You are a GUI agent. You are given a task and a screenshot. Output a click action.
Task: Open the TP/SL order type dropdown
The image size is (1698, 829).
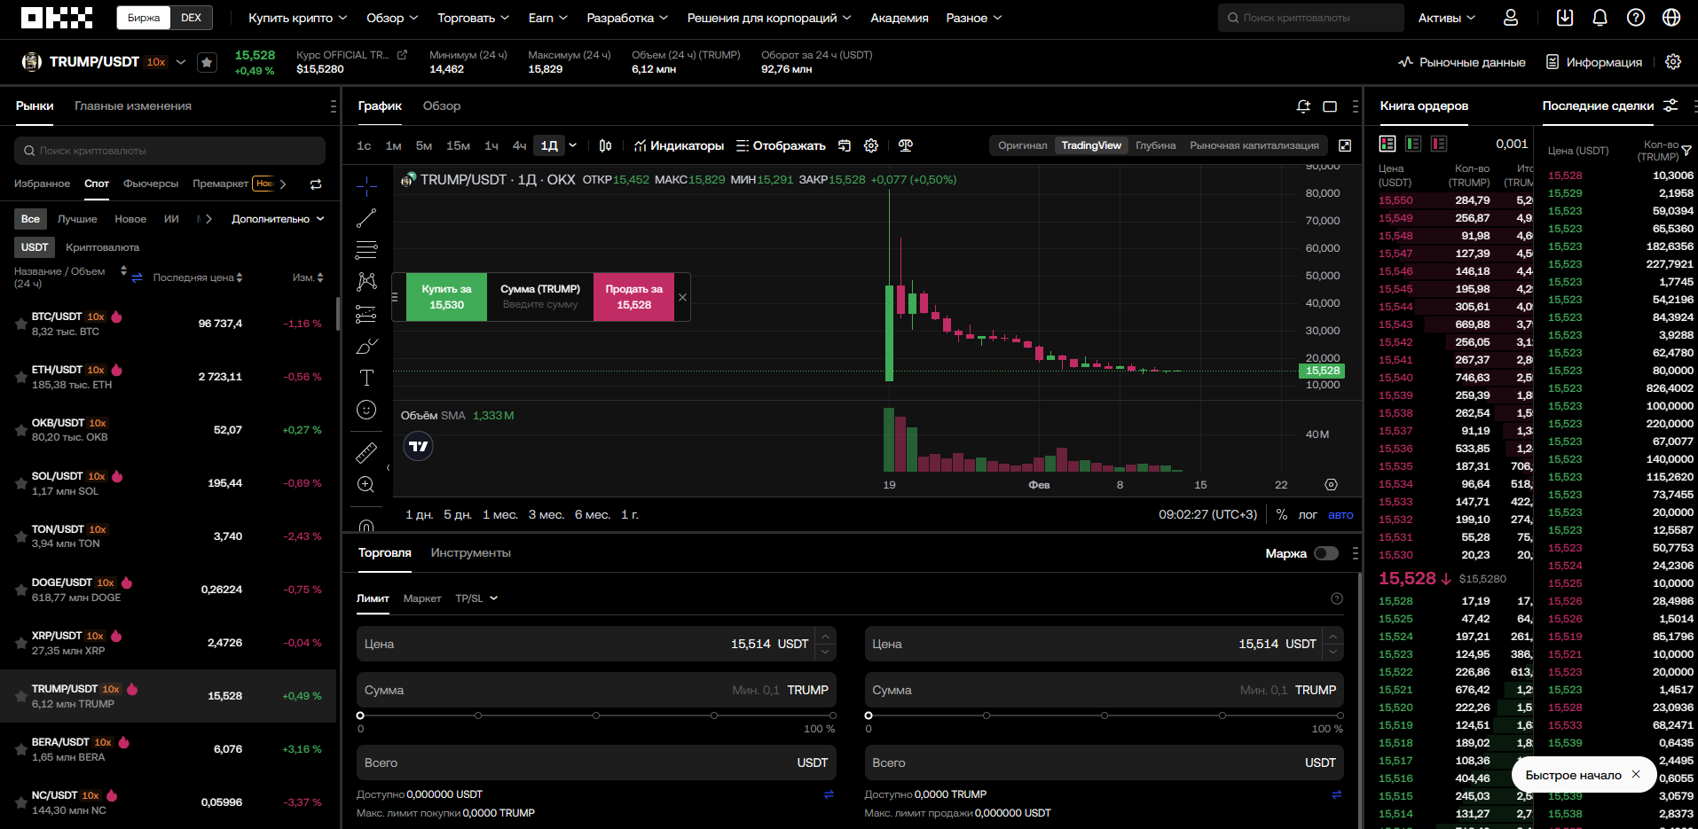pyautogui.click(x=476, y=598)
